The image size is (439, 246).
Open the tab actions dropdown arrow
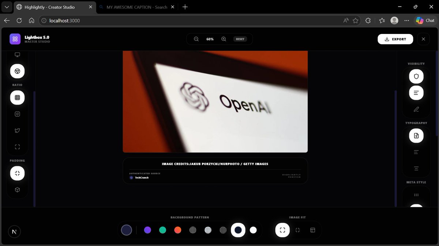[x=7, y=7]
